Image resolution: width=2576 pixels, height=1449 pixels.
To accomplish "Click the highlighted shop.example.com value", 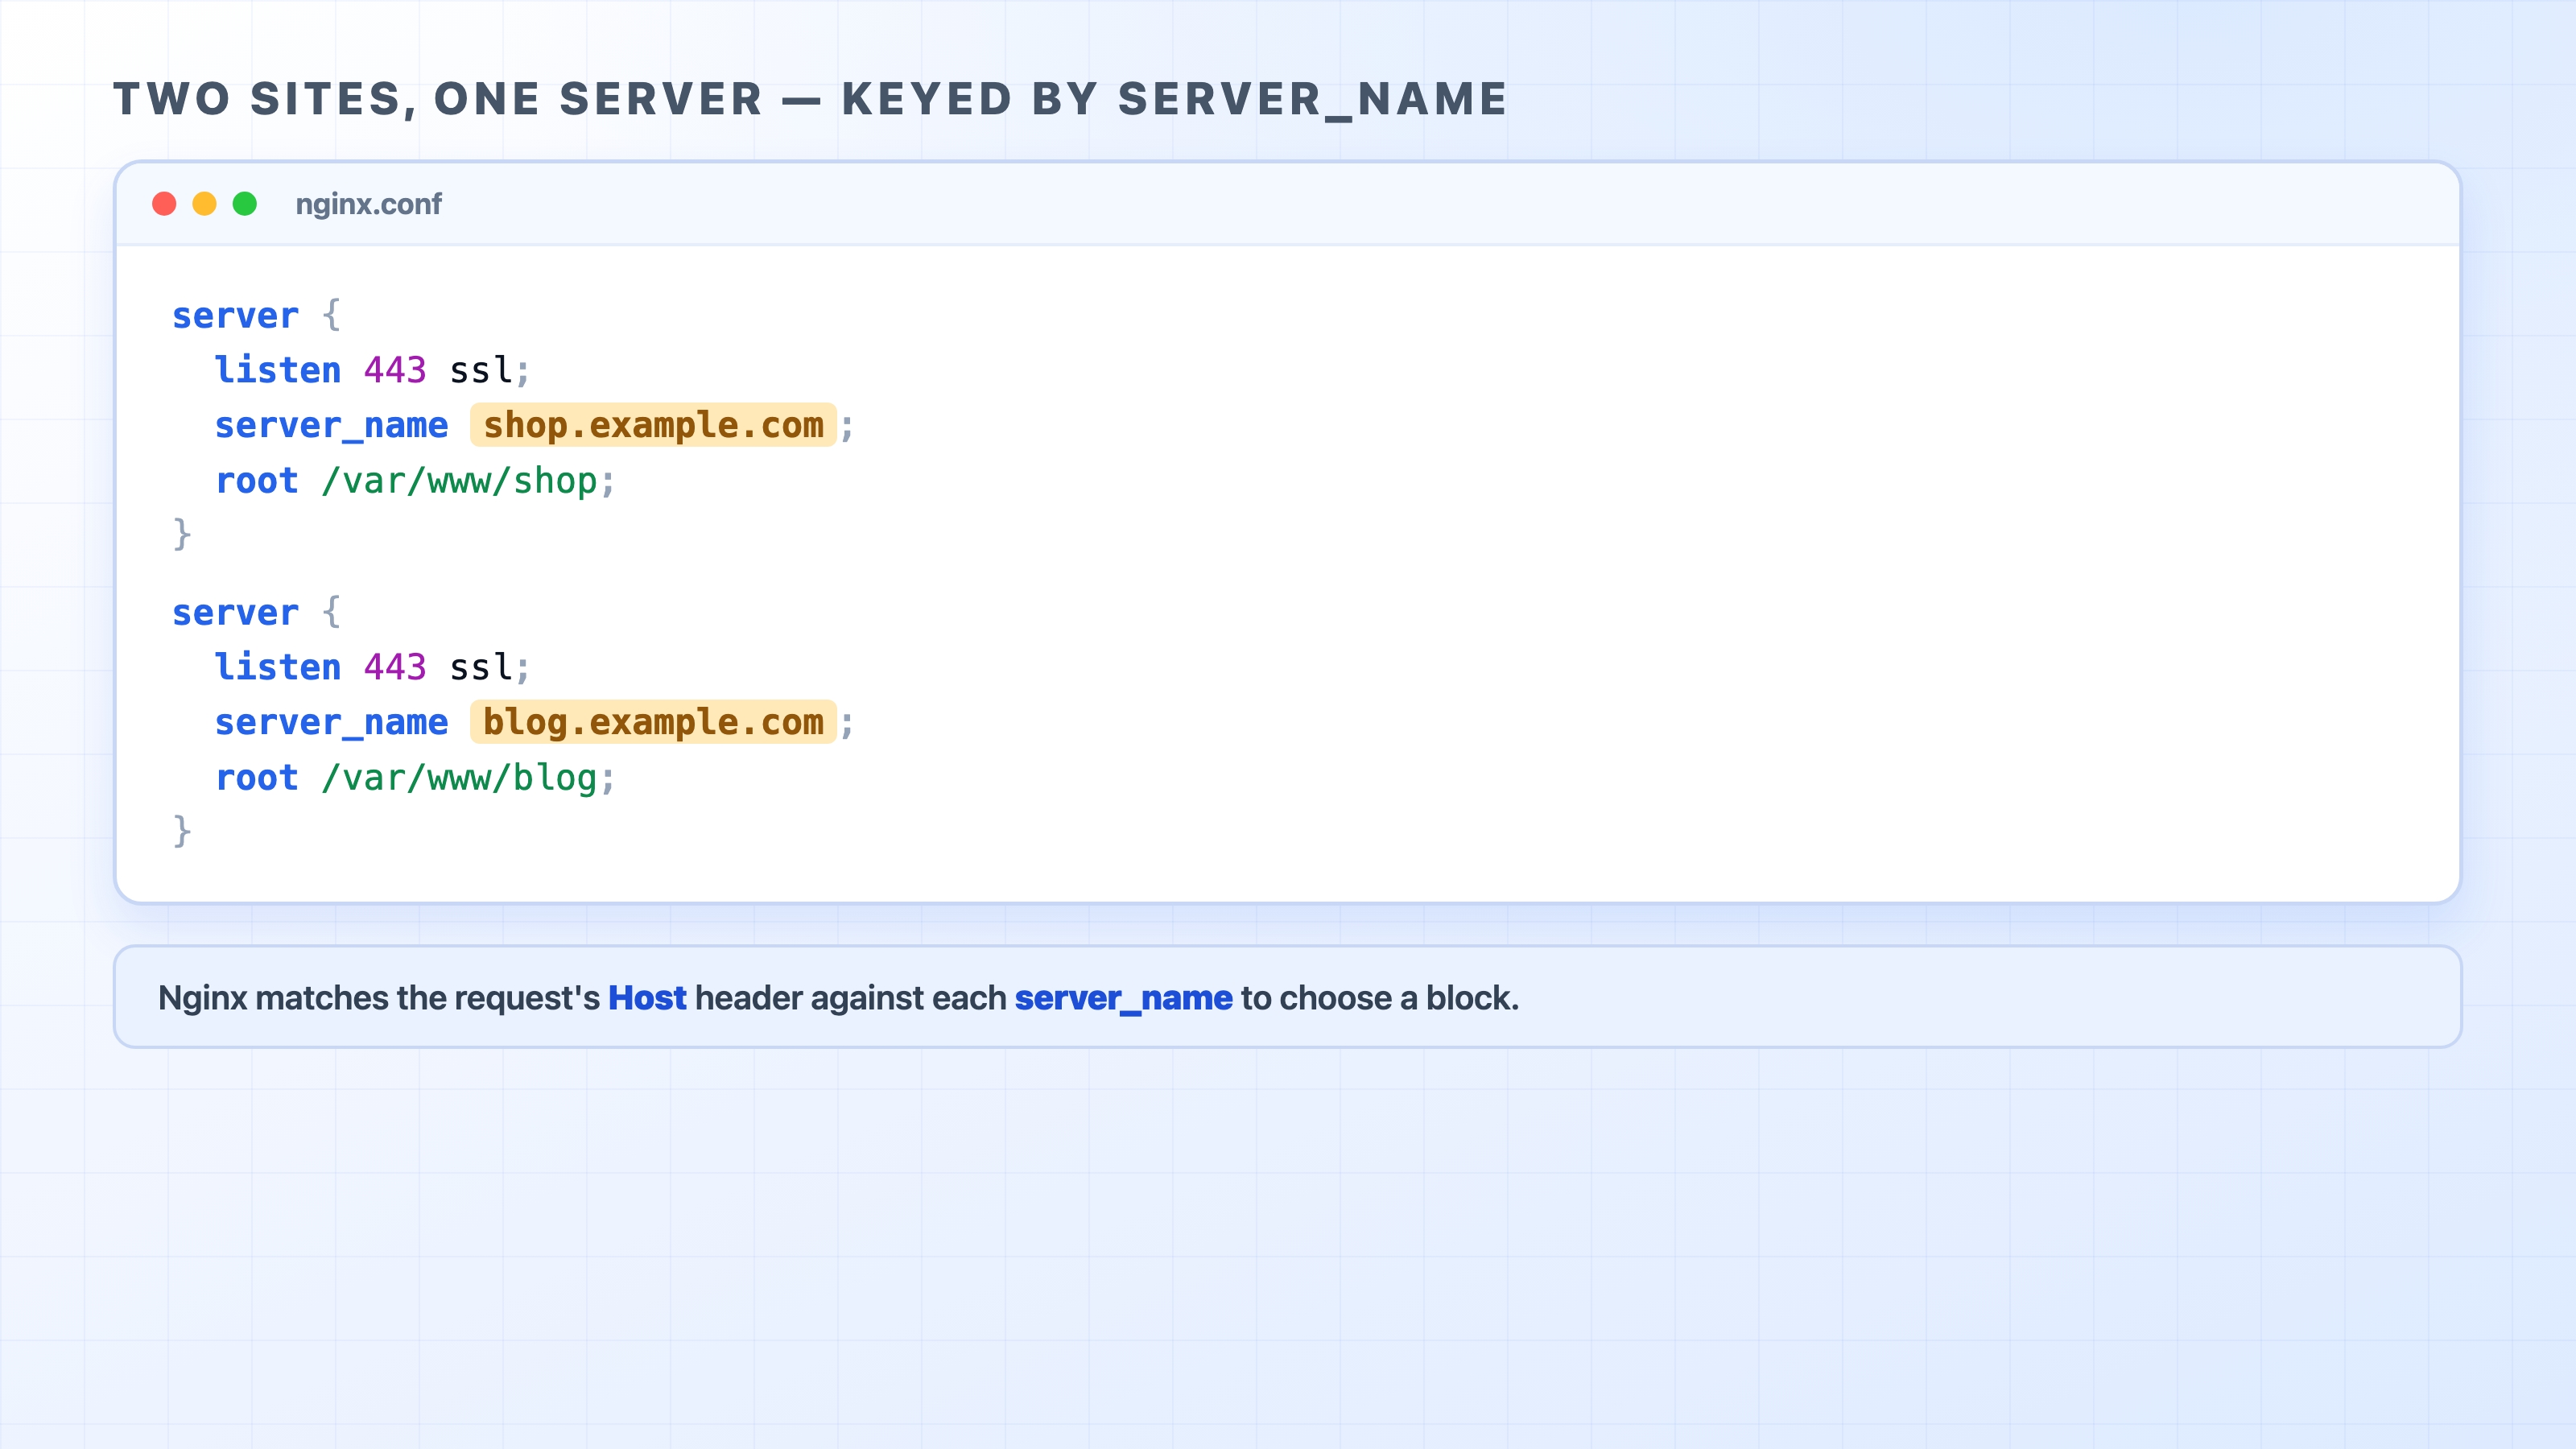I will [653, 425].
